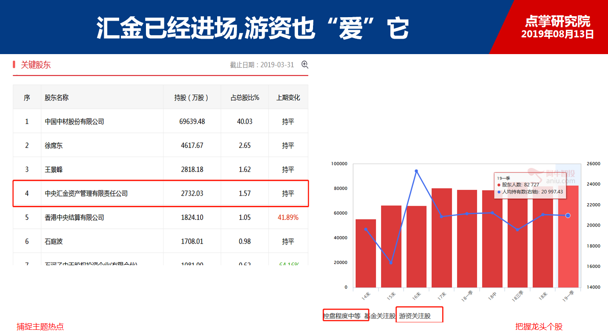Viewport: 608px width, 336px height.
Task: Click the 26000 right axis label
Action: pyautogui.click(x=593, y=164)
